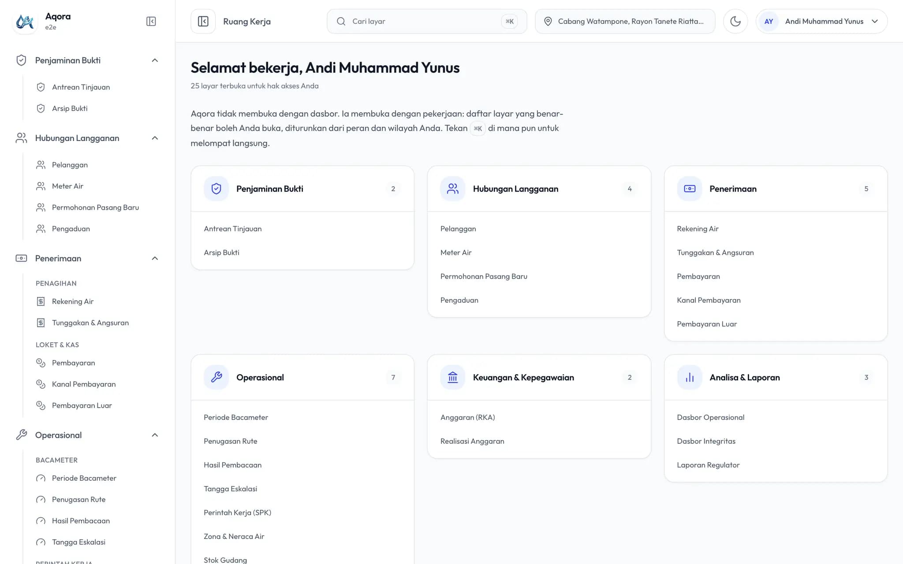
Task: Click the wrench icon in Operasional card
Action: pyautogui.click(x=216, y=377)
